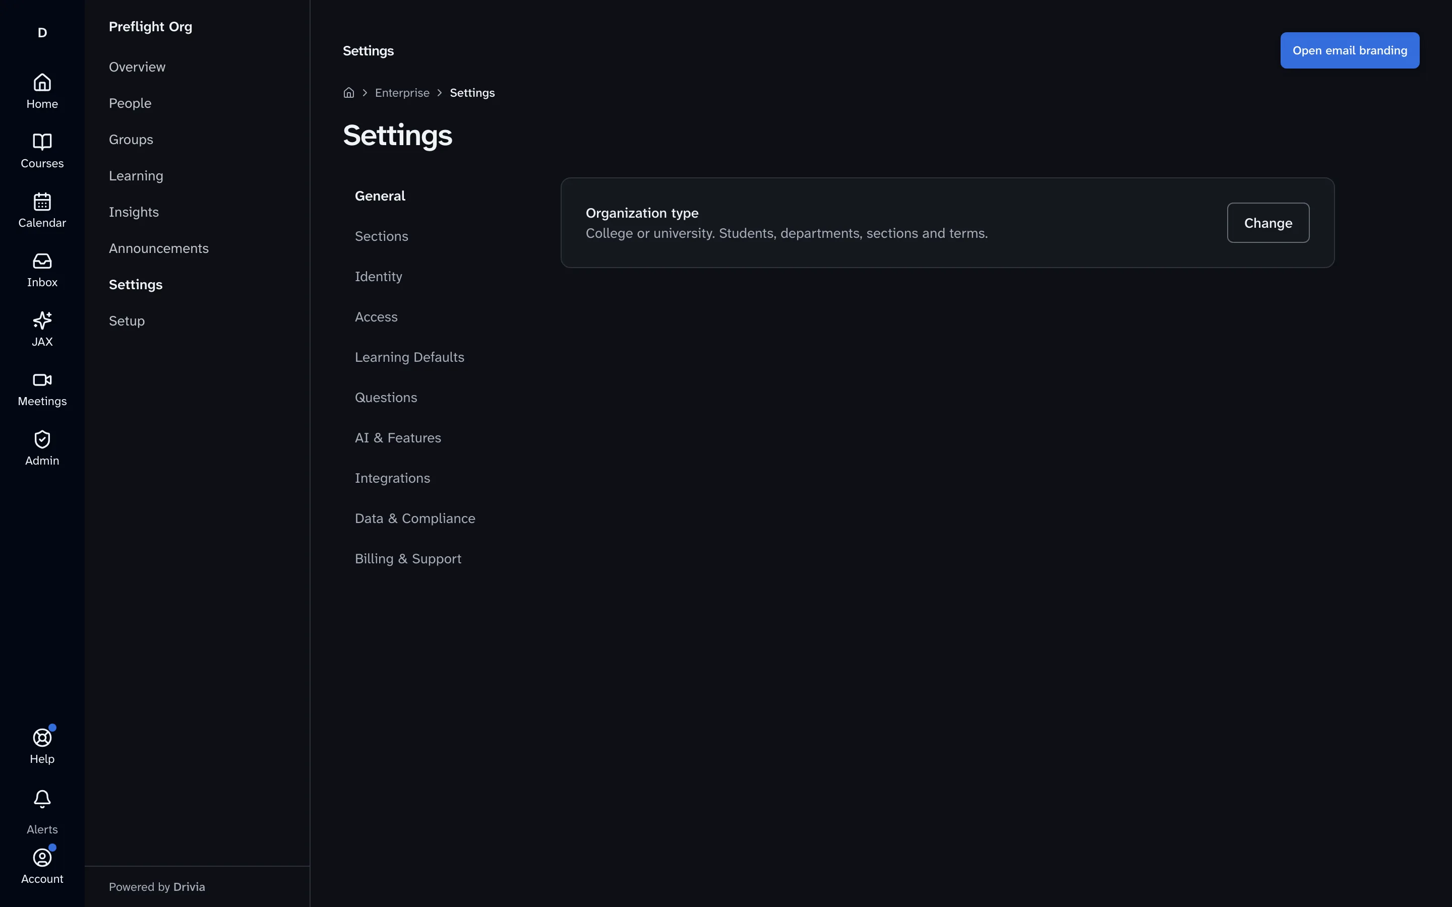Switch to the Access settings tab
Image resolution: width=1452 pixels, height=907 pixels.
click(376, 317)
